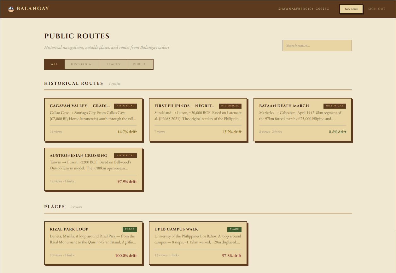Screen dimensions: 396x273
Task: Click the 97.3% drift value
Action: [x=232, y=256]
